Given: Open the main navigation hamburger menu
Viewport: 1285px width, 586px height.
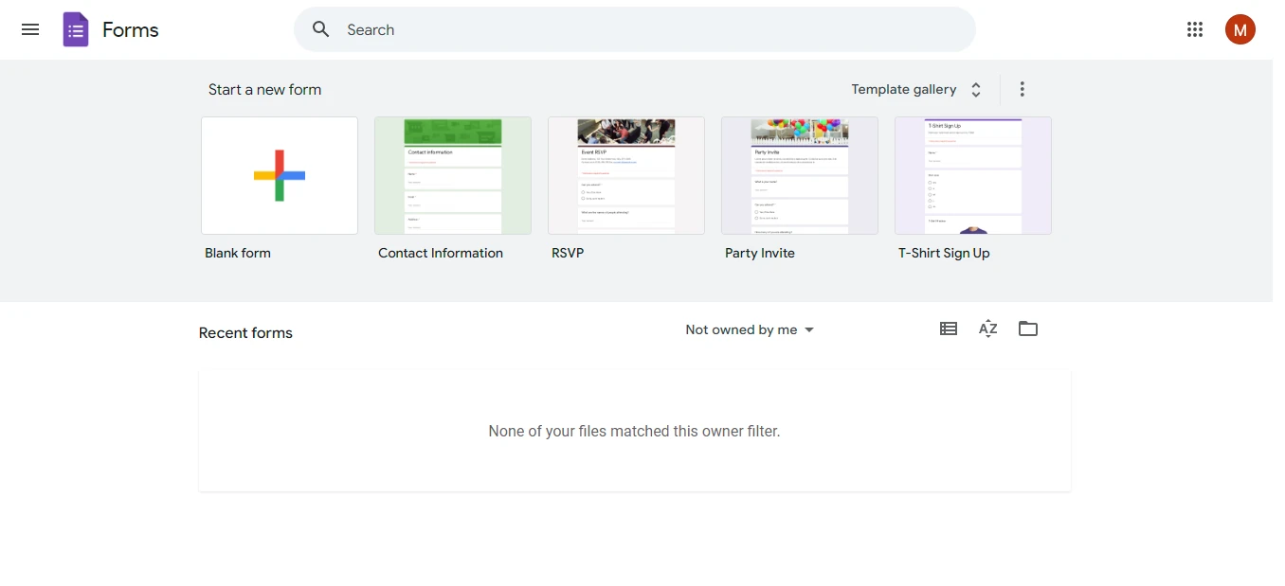Looking at the screenshot, I should 29,29.
